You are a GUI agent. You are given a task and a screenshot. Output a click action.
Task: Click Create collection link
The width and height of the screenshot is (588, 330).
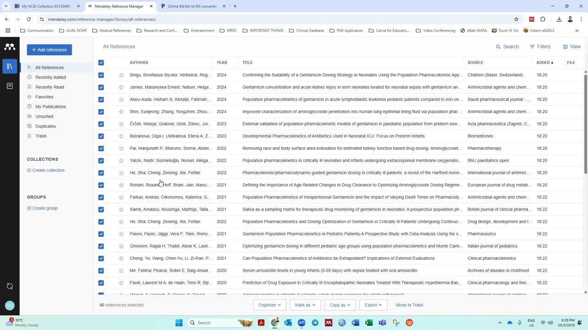coord(45,170)
